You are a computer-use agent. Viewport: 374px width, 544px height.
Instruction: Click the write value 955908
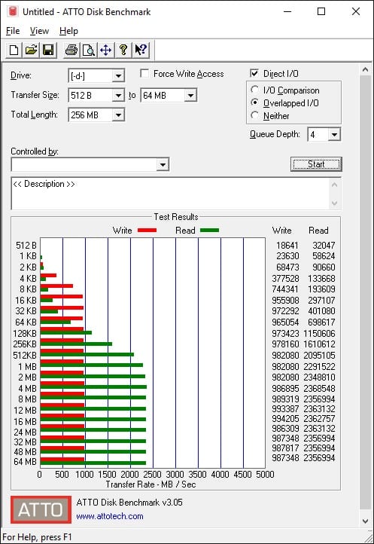tap(285, 300)
